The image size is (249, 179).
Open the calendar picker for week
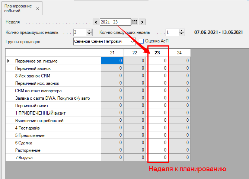tap(135, 22)
